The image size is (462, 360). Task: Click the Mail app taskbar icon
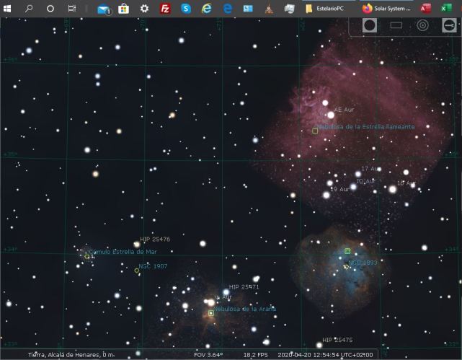(x=103, y=9)
